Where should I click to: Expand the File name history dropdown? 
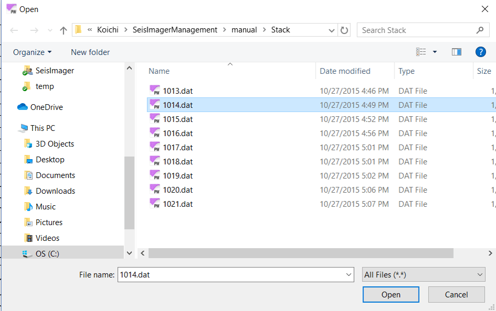coord(349,274)
